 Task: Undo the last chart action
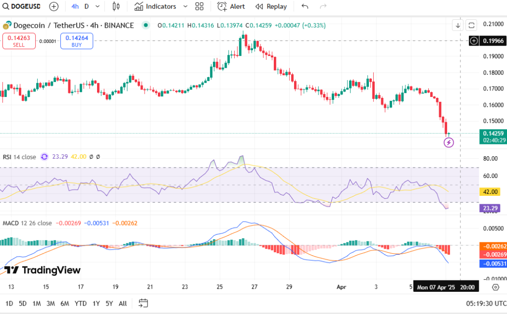click(305, 6)
